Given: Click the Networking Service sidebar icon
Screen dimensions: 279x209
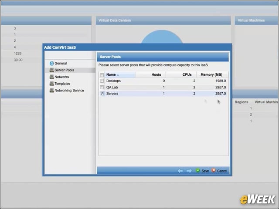Looking at the screenshot, I should pos(52,90).
